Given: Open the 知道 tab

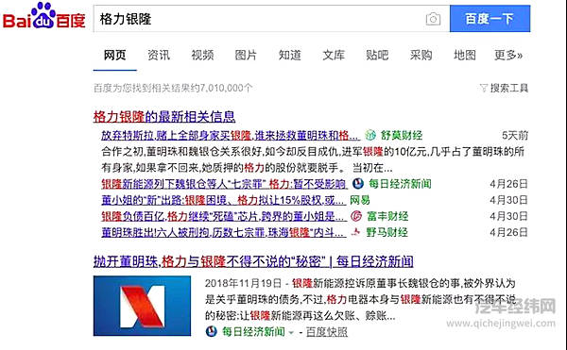Looking at the screenshot, I should (290, 56).
